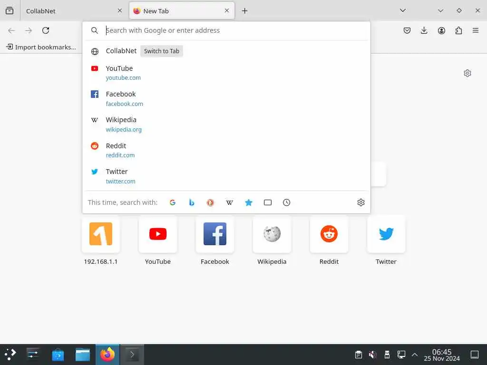487x365 pixels.
Task: Go forward one page
Action: [29, 30]
